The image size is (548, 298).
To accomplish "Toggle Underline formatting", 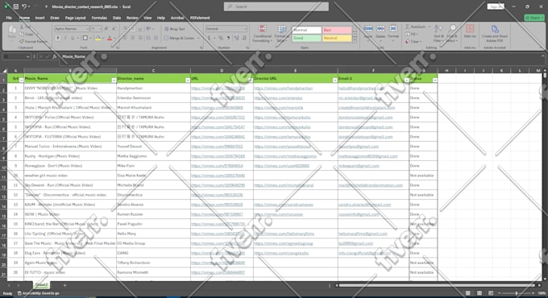I will tap(73, 38).
